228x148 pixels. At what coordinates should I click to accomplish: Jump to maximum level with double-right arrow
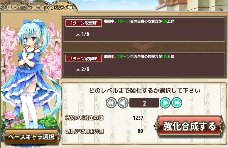[x=177, y=103]
